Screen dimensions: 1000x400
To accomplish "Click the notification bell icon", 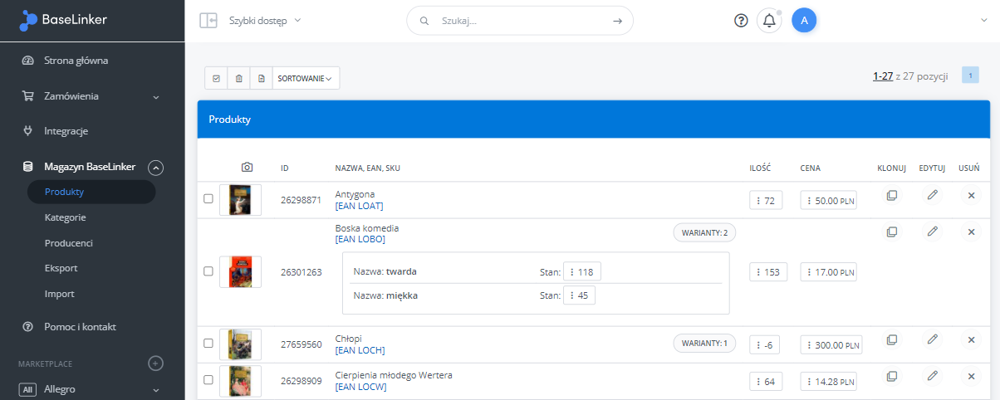I will (768, 21).
